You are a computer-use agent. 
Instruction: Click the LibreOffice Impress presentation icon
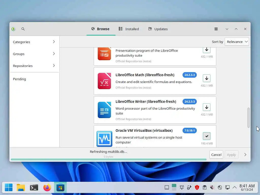click(x=104, y=54)
